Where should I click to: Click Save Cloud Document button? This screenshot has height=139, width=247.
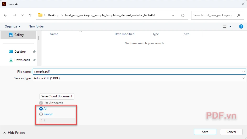(x=57, y=96)
